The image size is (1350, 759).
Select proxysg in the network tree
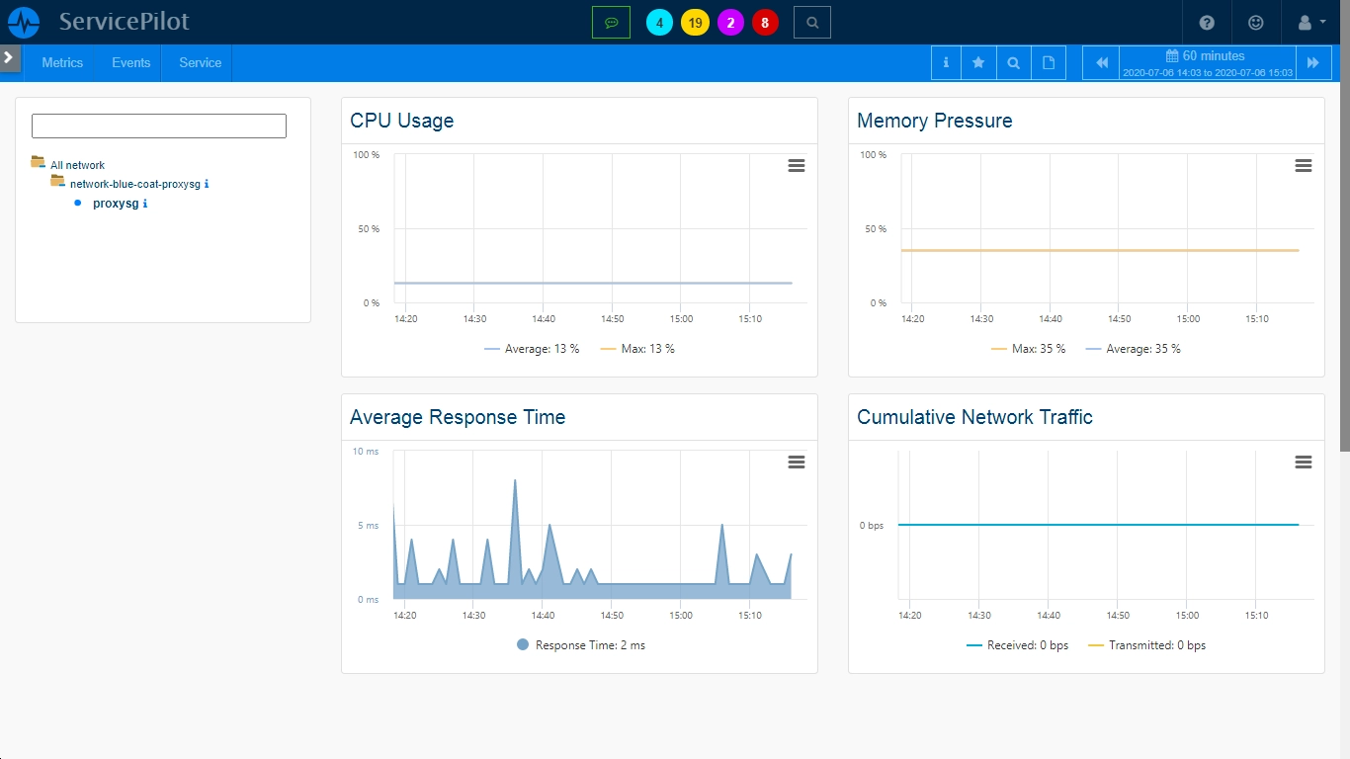coord(116,204)
